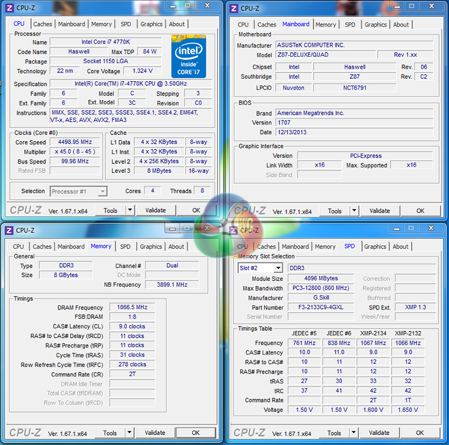Close the SPD CPU-Z window

(x=431, y=228)
